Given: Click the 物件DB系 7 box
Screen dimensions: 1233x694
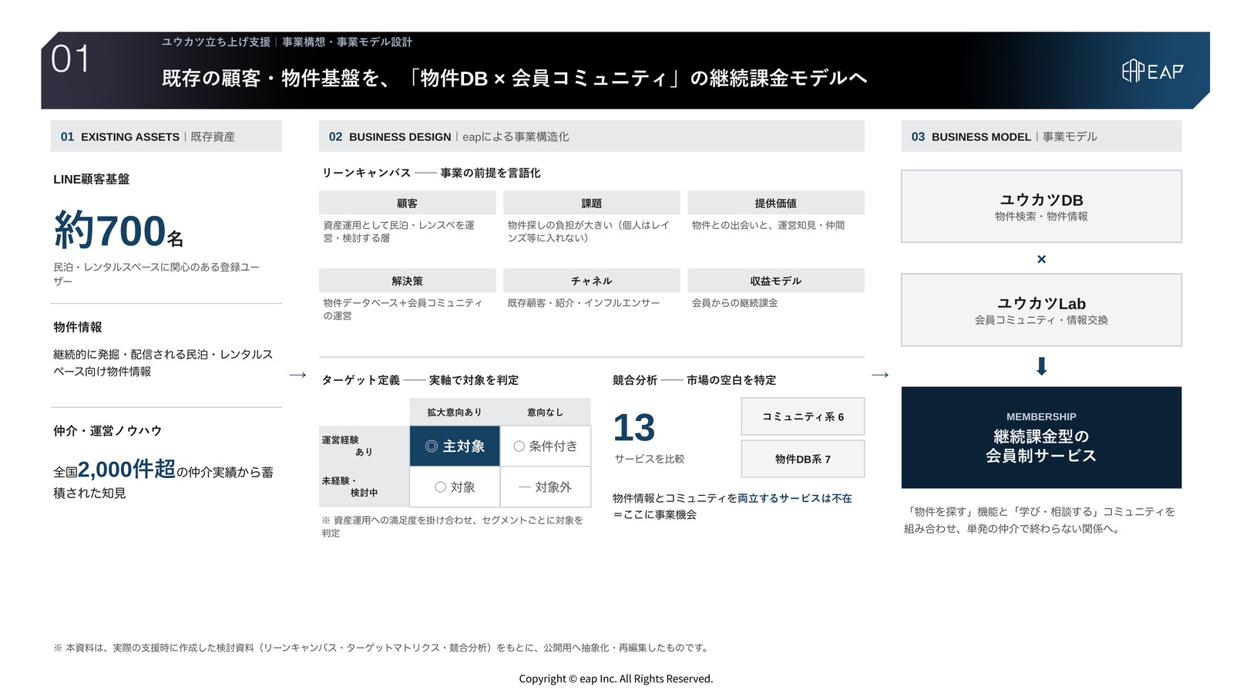Looking at the screenshot, I should (803, 459).
